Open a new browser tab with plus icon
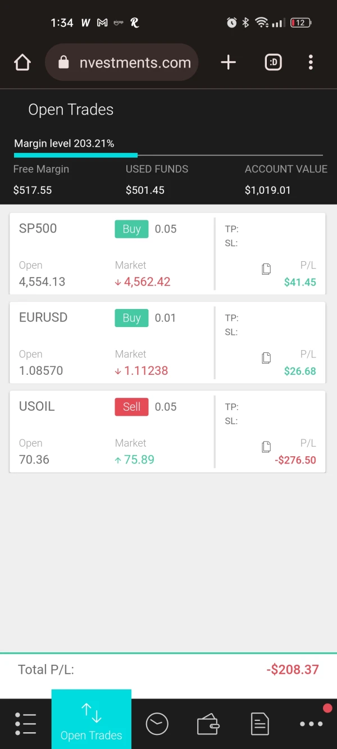The height and width of the screenshot is (749, 337). click(x=228, y=62)
